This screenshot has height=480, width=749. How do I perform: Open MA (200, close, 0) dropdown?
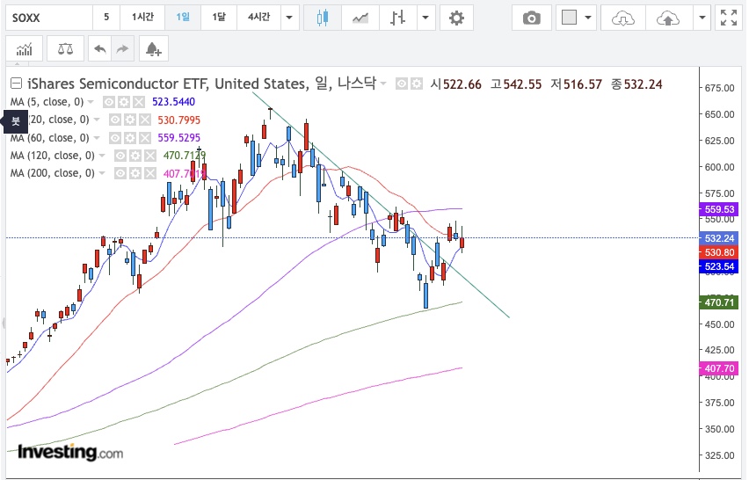(102, 173)
